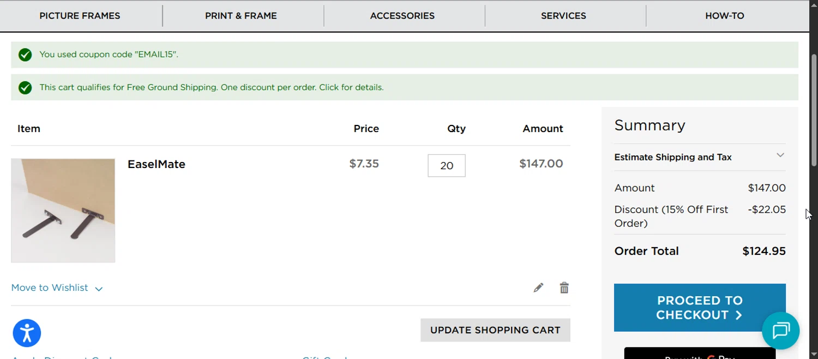Expand Estimate Shipping and Tax section

[x=700, y=157]
